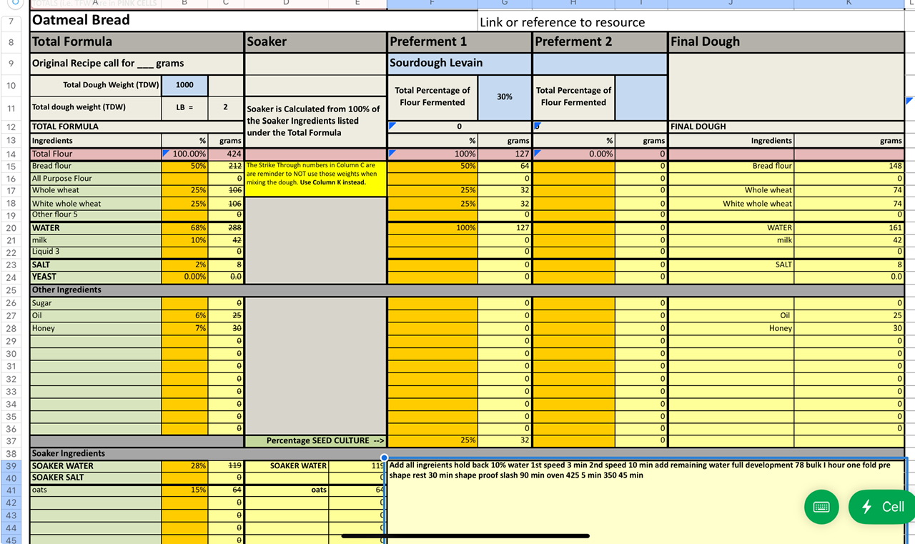The height and width of the screenshot is (544, 915).
Task: Select the Total Dough Weight 1000 cell
Action: [x=184, y=85]
